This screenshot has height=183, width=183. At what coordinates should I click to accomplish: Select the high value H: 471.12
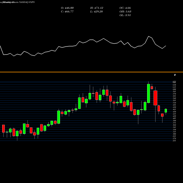(x=97, y=8)
